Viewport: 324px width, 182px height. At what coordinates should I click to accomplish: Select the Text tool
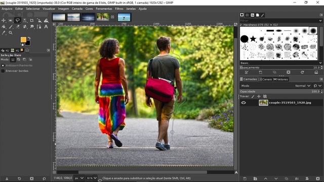coord(46,27)
